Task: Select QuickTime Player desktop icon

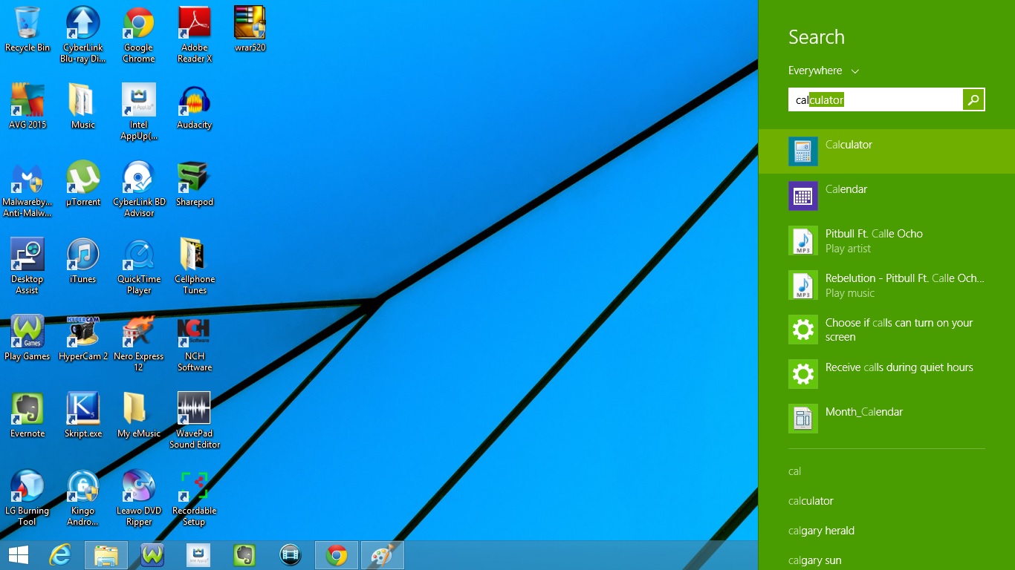Action: click(x=139, y=266)
